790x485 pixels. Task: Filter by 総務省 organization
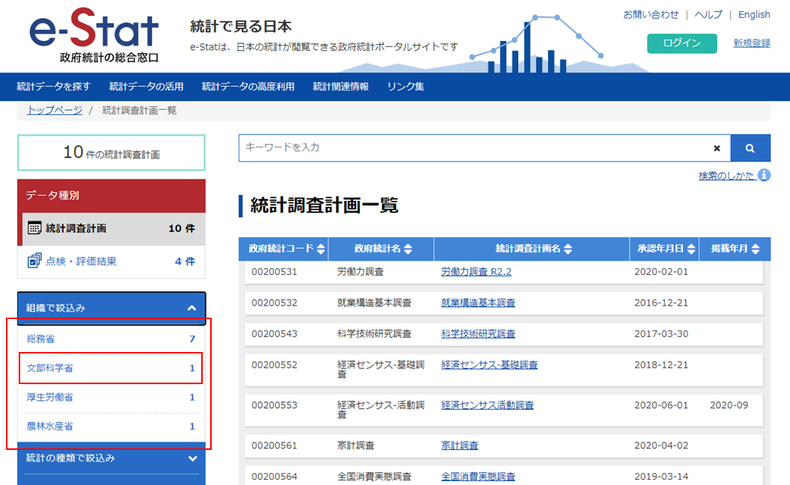(40, 339)
